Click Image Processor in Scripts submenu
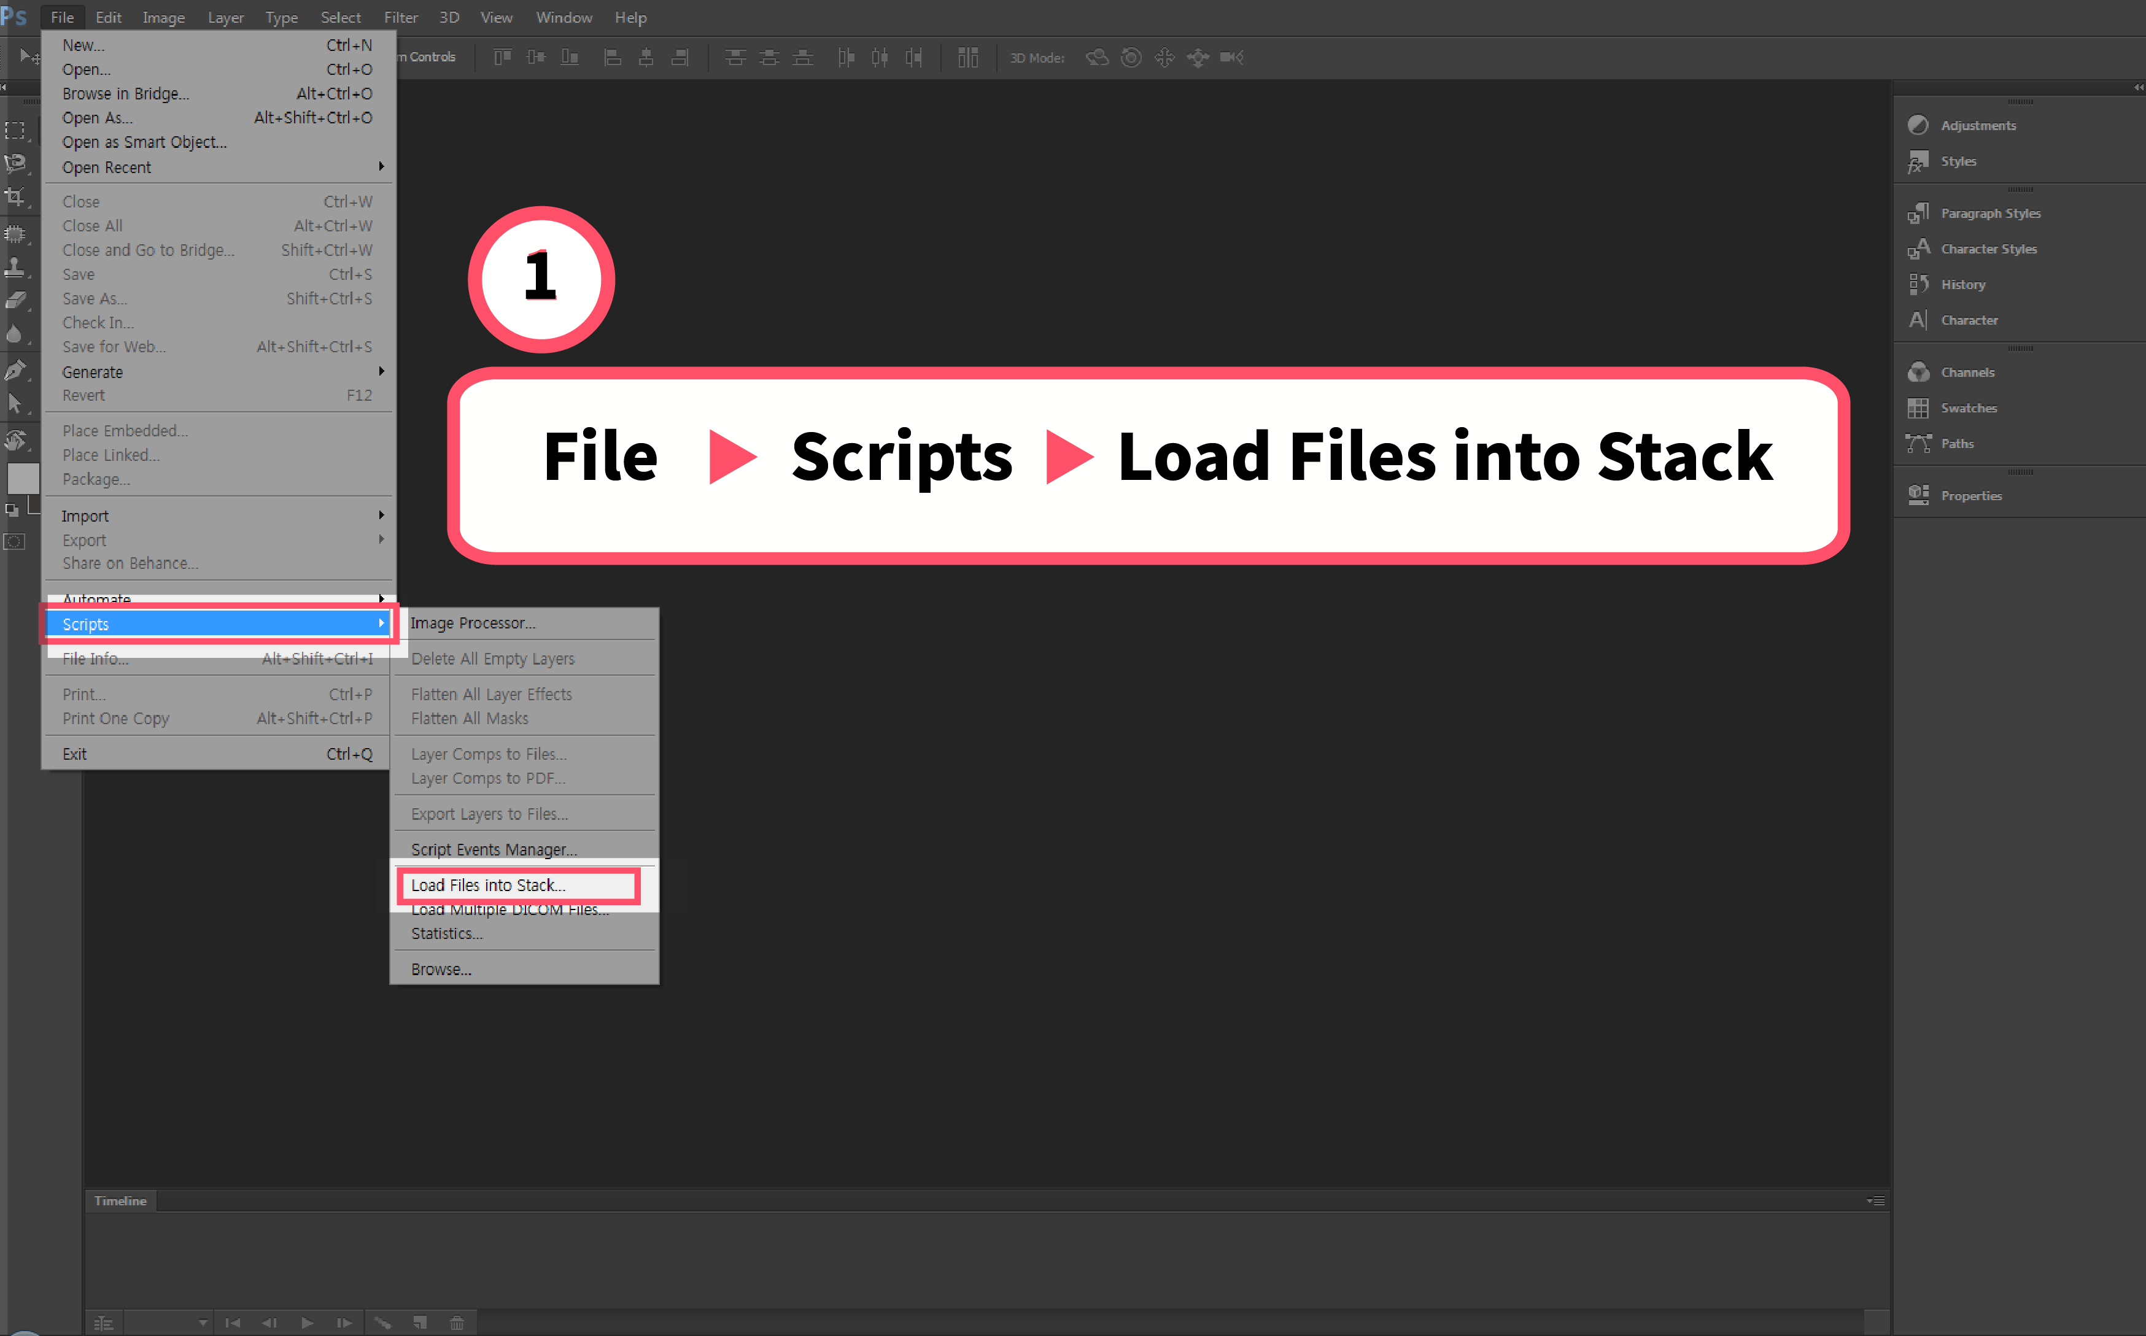2146x1336 pixels. point(473,623)
